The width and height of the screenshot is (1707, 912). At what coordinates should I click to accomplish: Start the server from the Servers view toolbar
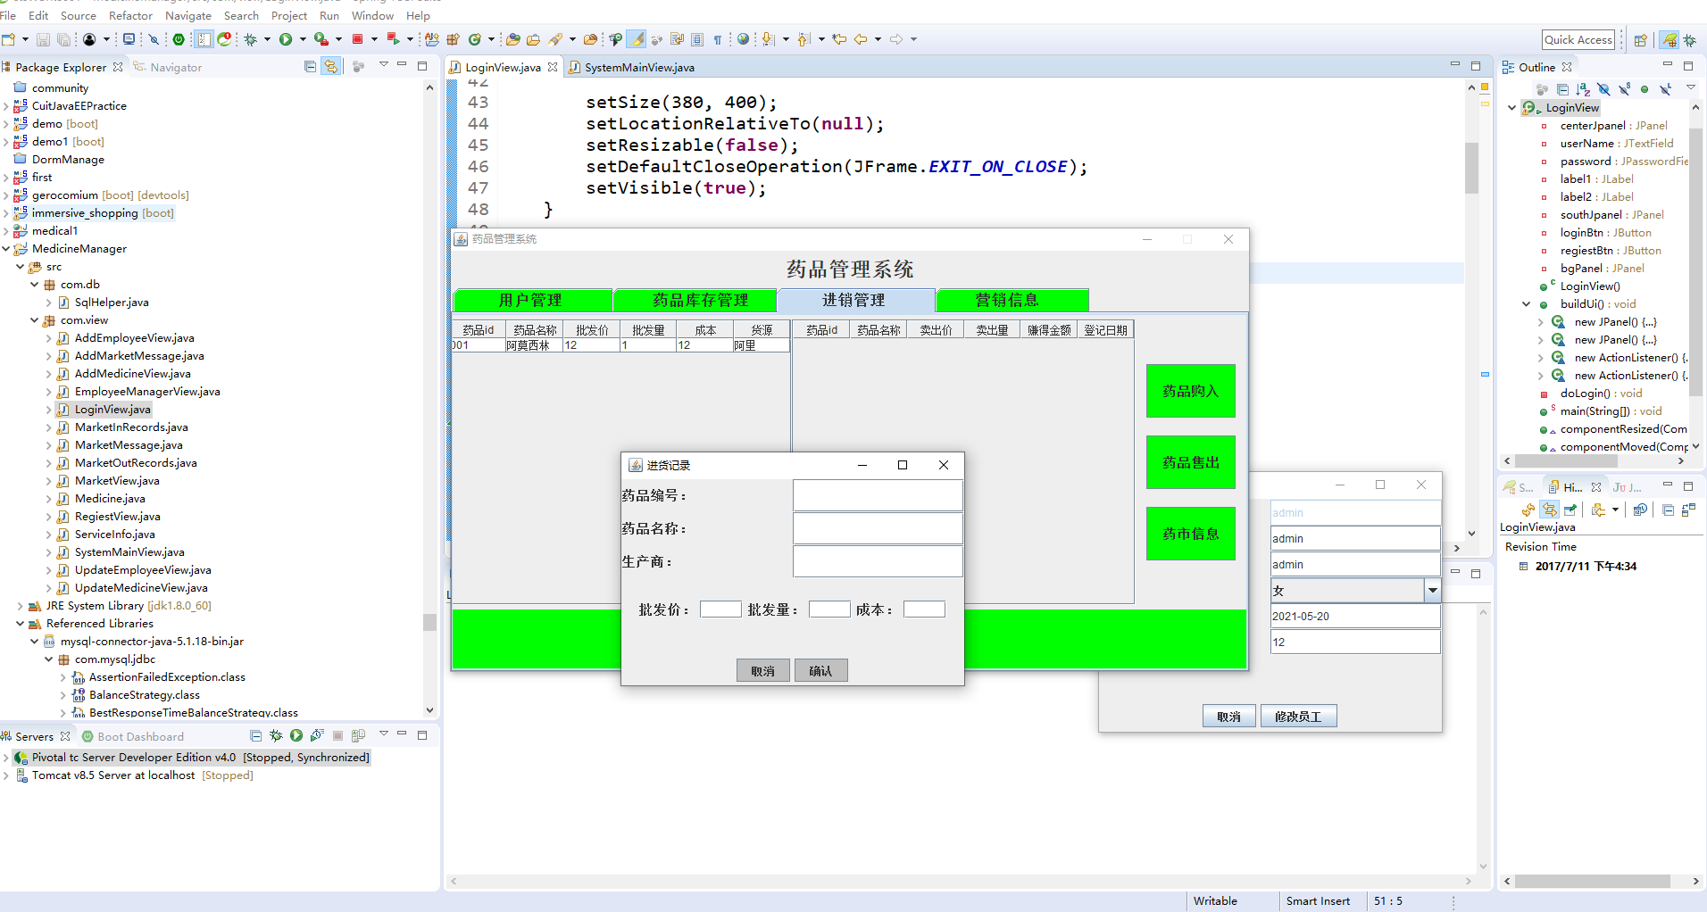pos(296,735)
